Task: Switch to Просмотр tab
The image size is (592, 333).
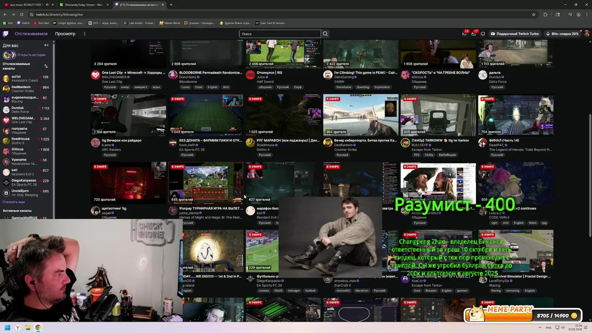Action: (65, 34)
